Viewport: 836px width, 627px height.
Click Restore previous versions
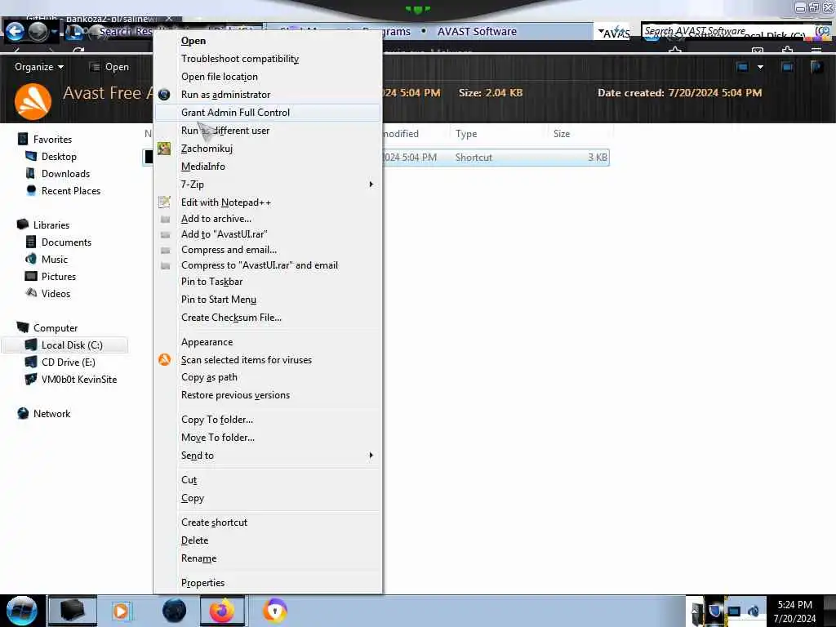click(x=235, y=395)
